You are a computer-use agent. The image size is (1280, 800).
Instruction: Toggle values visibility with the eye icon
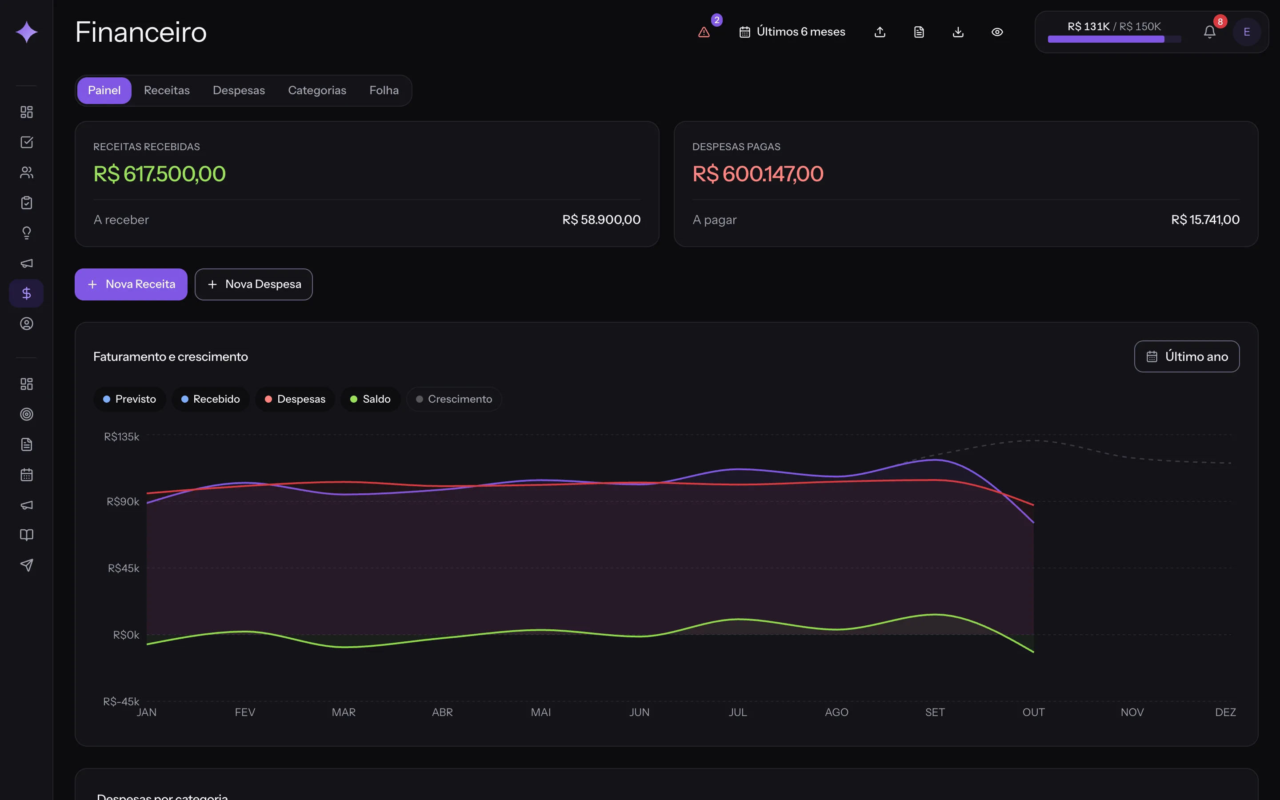[x=997, y=32]
